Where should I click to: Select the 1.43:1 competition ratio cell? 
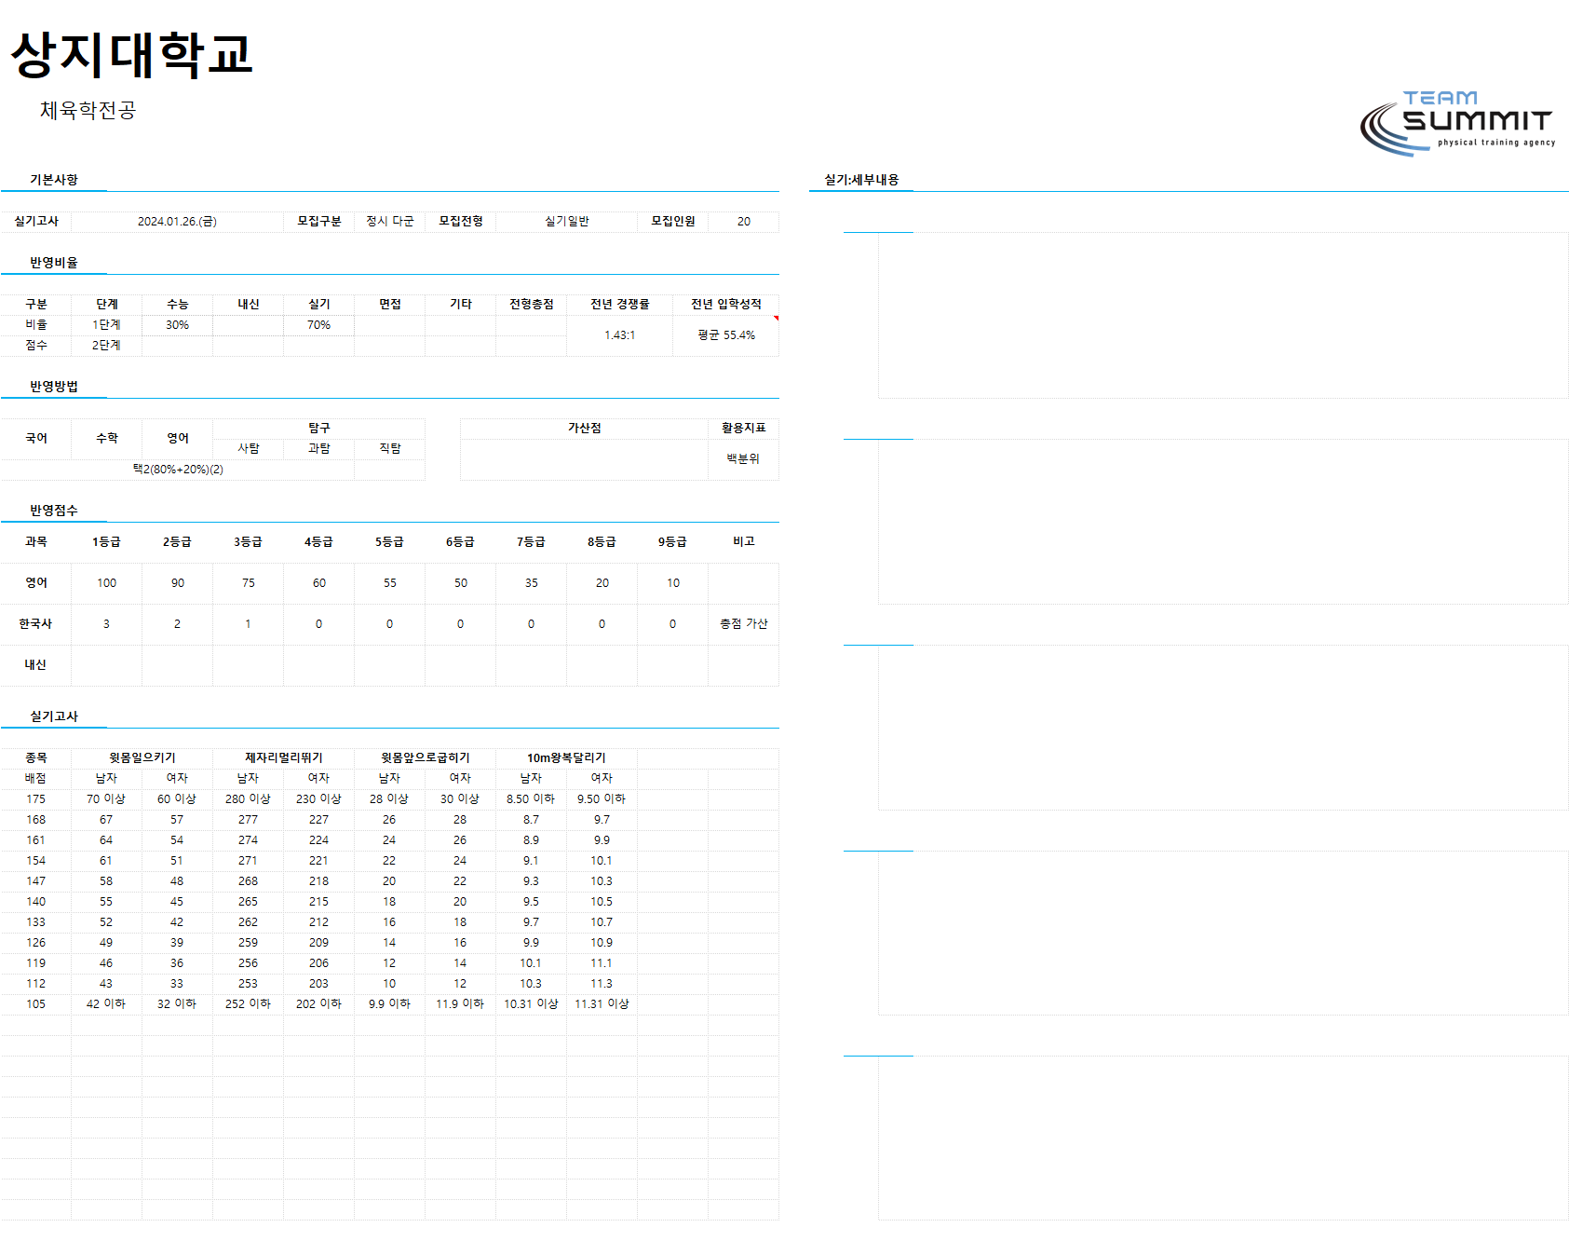[x=620, y=335]
